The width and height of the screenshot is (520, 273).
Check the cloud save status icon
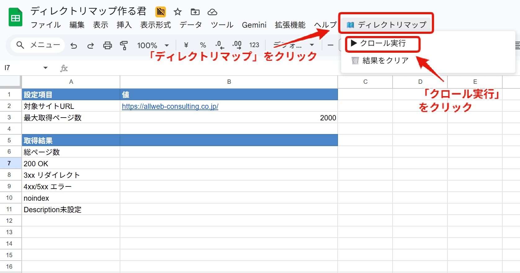coord(212,12)
